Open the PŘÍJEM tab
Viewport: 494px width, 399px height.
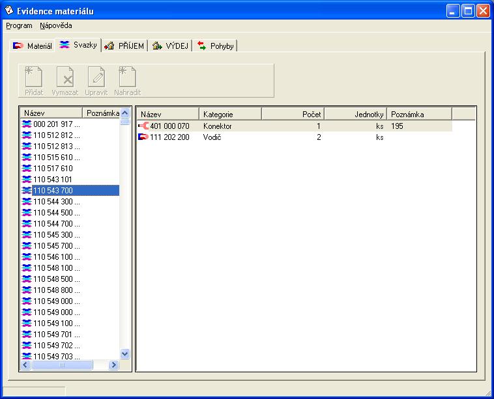(124, 46)
